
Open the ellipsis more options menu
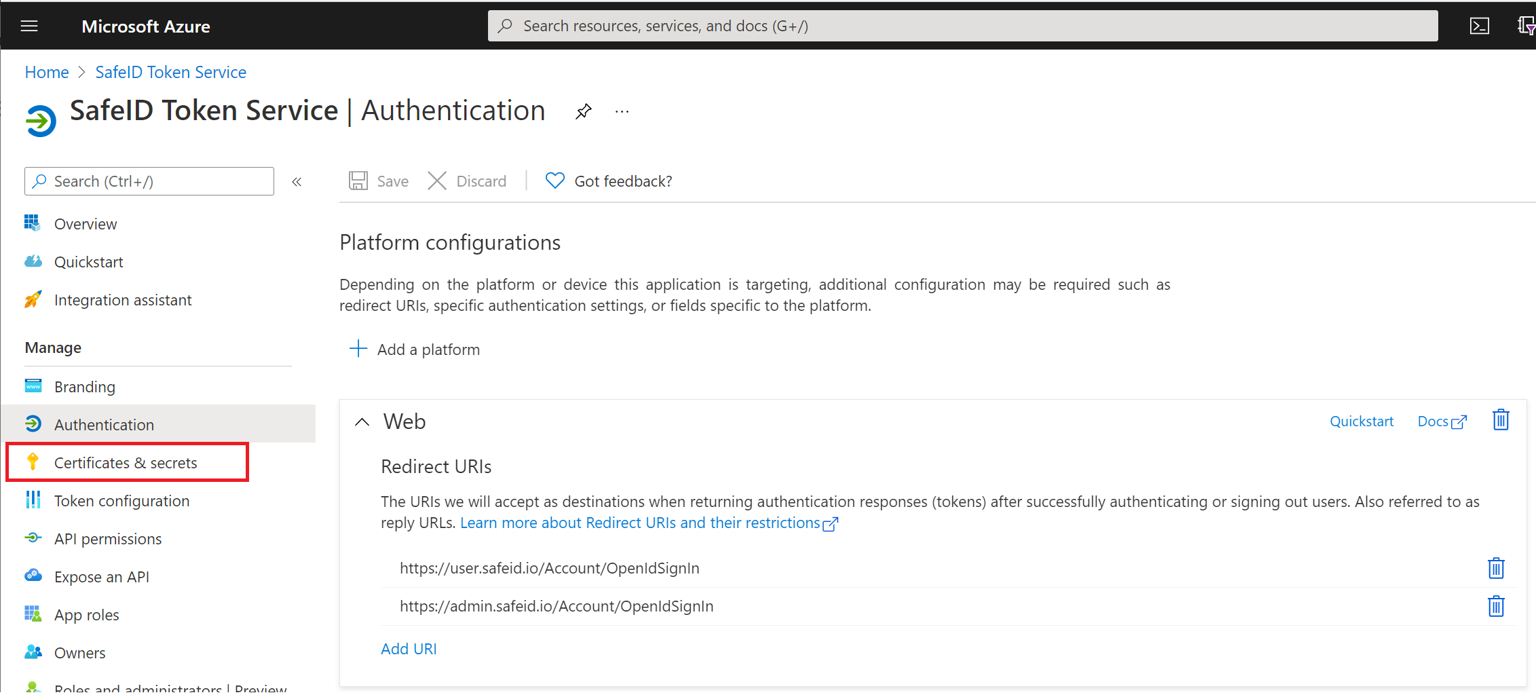pos(622,111)
